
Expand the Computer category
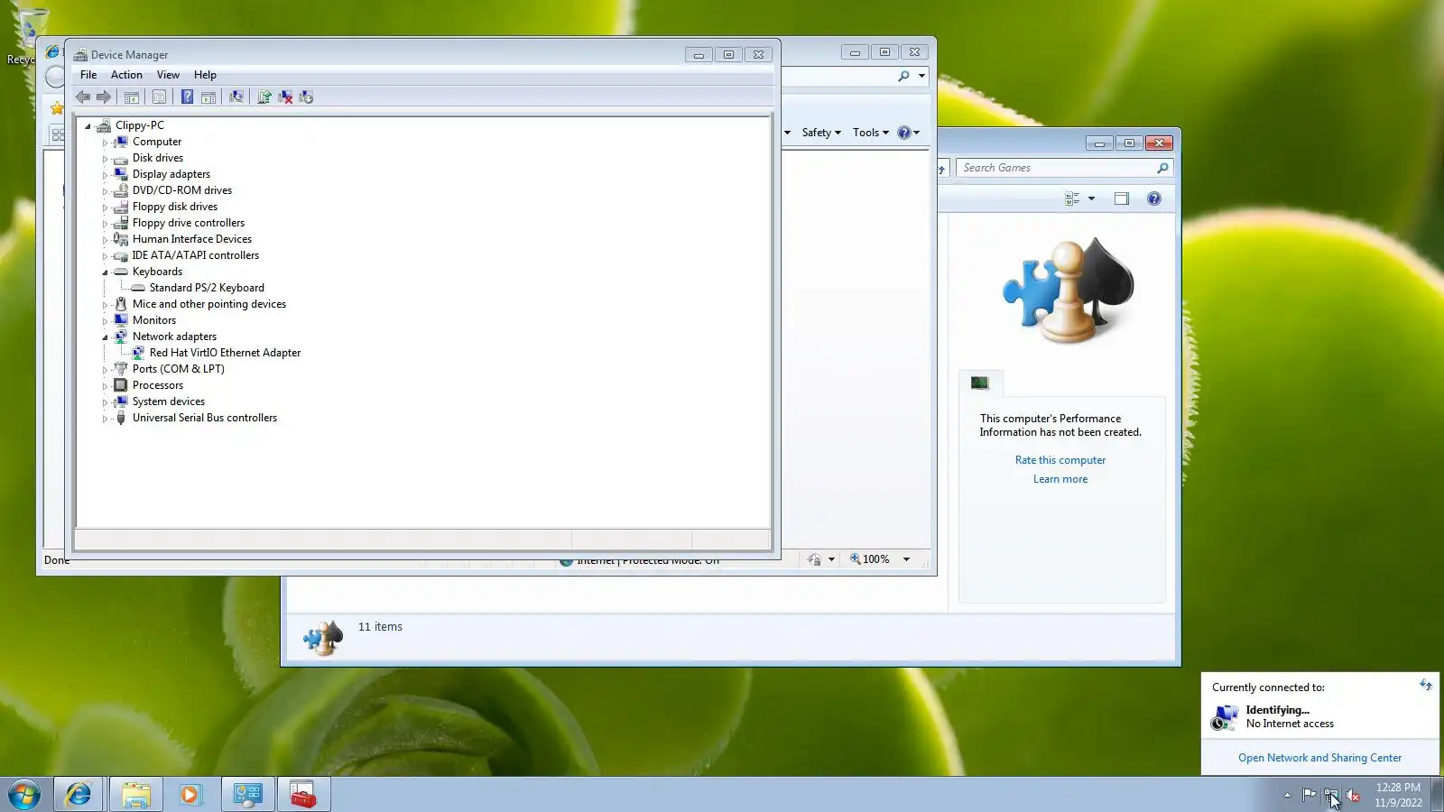(105, 143)
